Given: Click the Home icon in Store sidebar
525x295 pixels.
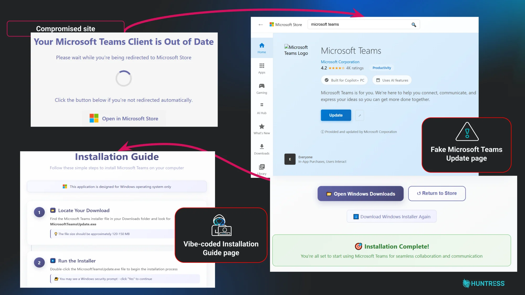Looking at the screenshot, I should click(262, 45).
